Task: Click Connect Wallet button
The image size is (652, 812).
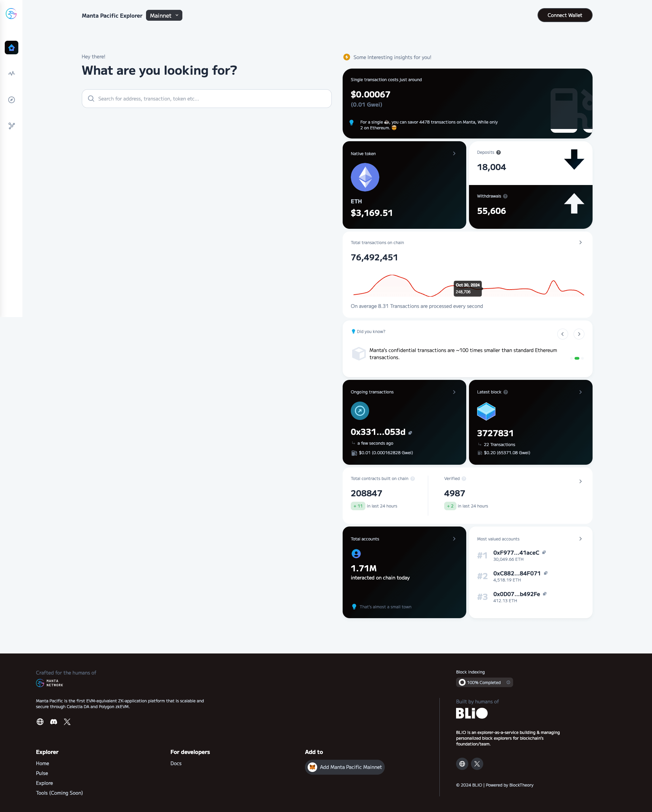Action: 565,15
